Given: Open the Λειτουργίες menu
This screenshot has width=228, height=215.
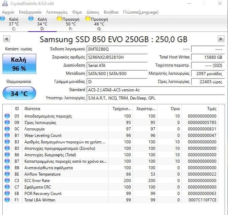Looking at the screenshot, I should tap(57, 12).
